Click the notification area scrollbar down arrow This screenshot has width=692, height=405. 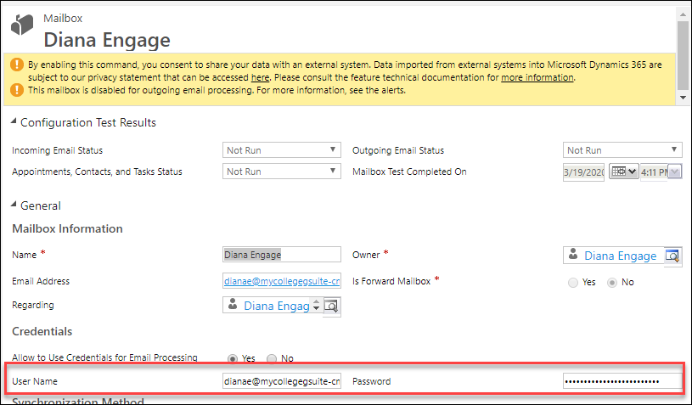pos(684,98)
